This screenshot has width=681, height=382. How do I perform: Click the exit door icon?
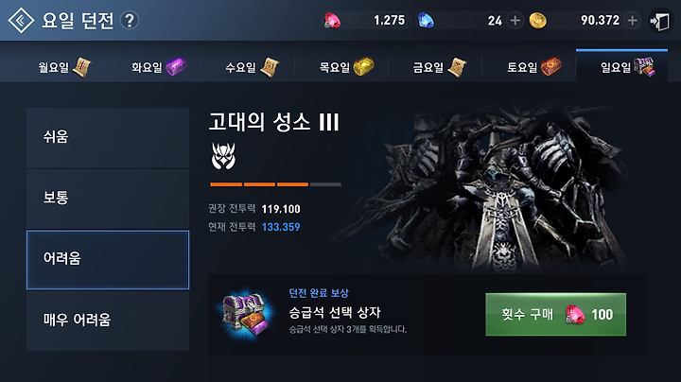click(x=660, y=21)
